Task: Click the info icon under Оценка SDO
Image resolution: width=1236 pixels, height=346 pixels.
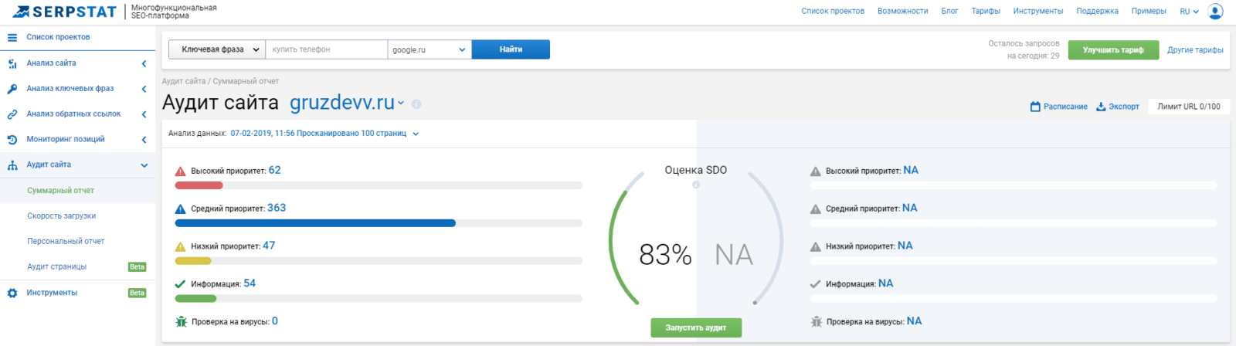Action: coord(696,185)
